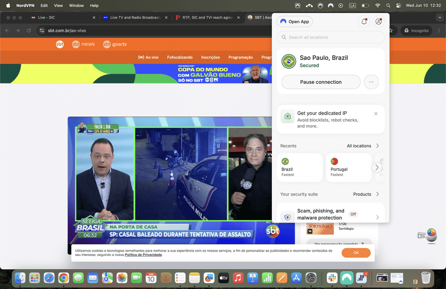This screenshot has width=446, height=289.
Task: Open the Política de Privacidade link
Action: click(143, 255)
